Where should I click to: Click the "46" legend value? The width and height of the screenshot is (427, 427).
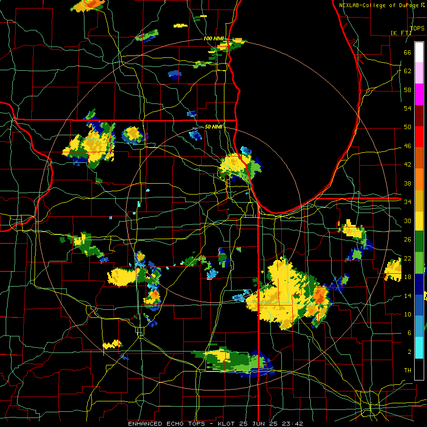coord(408,146)
